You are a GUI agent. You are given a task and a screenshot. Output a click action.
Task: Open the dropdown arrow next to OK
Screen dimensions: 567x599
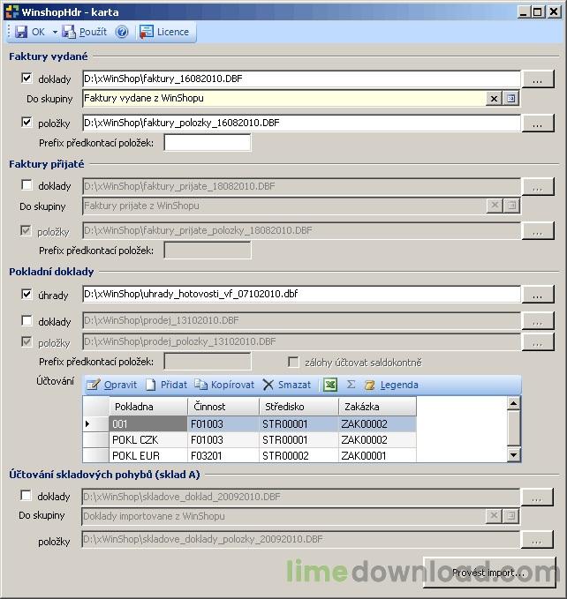(55, 32)
